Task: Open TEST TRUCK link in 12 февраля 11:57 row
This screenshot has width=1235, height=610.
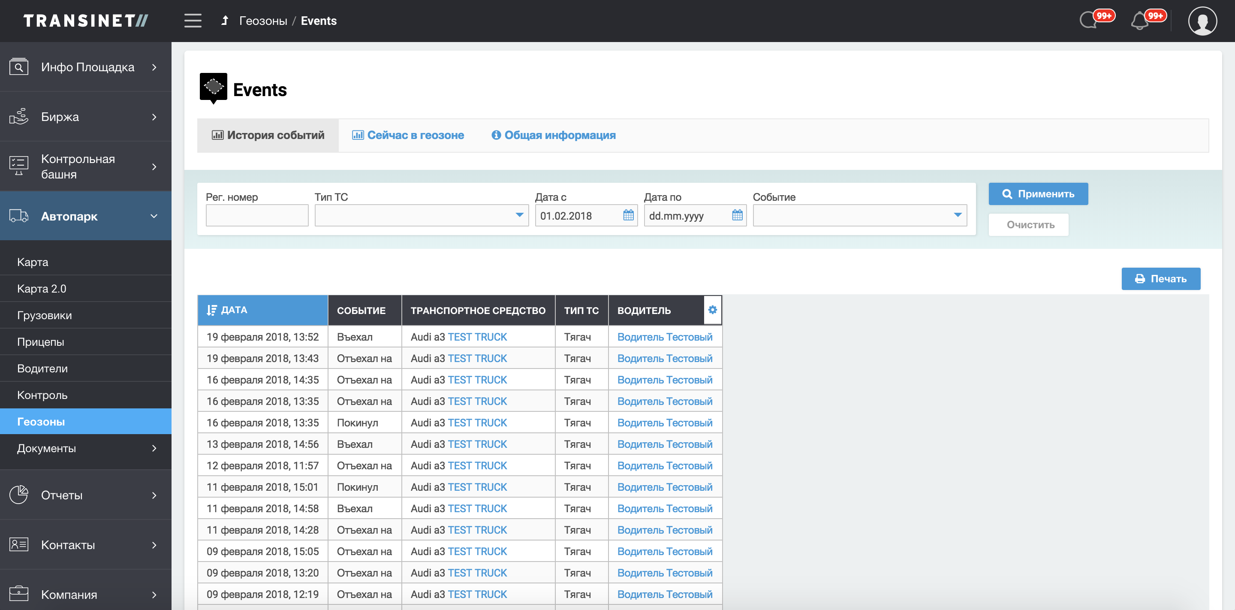Action: (x=477, y=466)
